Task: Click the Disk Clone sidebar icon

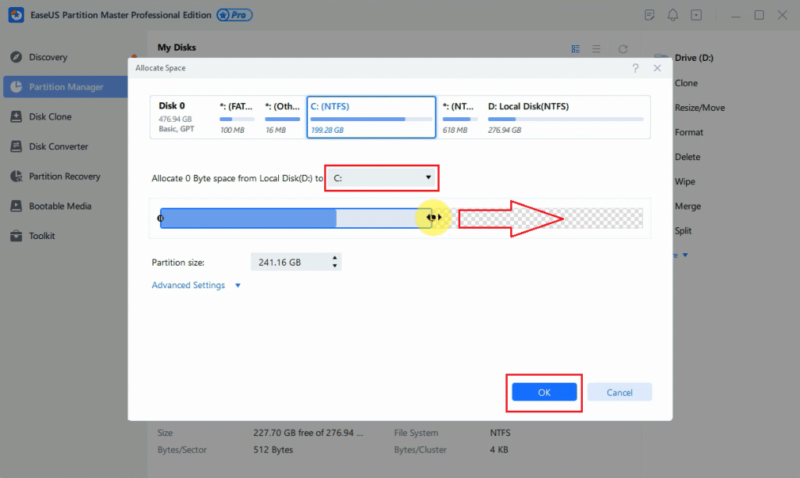Action: point(16,116)
